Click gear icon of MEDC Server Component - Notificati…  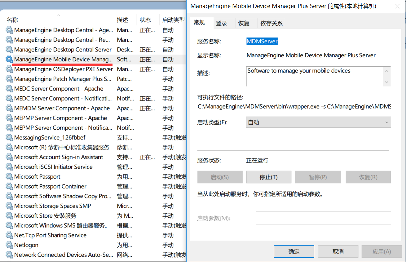[x=9, y=98]
